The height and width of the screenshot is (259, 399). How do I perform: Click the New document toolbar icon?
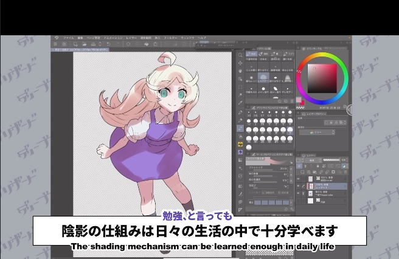(x=75, y=44)
